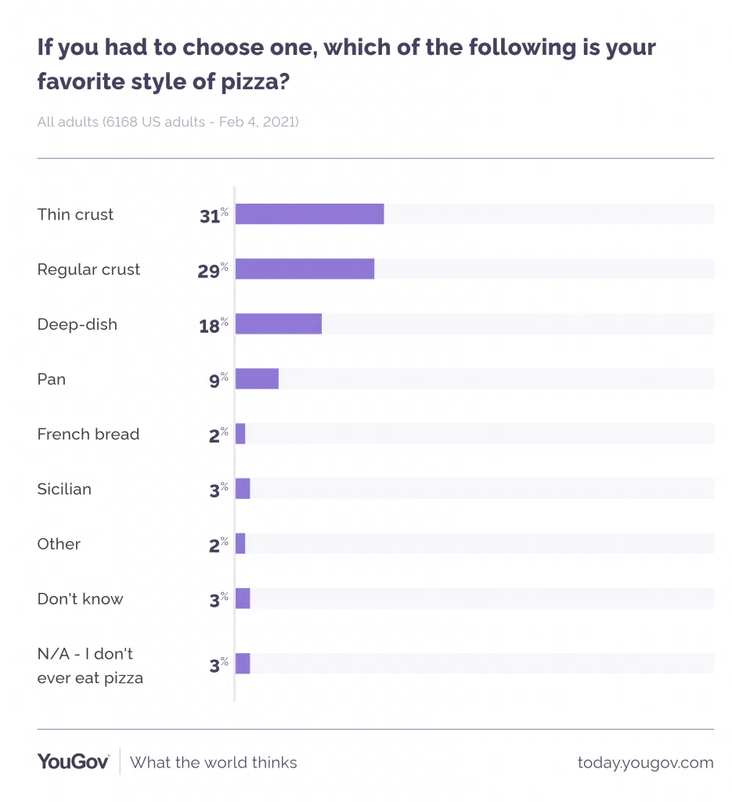
Task: Select the Regular crust bar
Action: coord(305,269)
